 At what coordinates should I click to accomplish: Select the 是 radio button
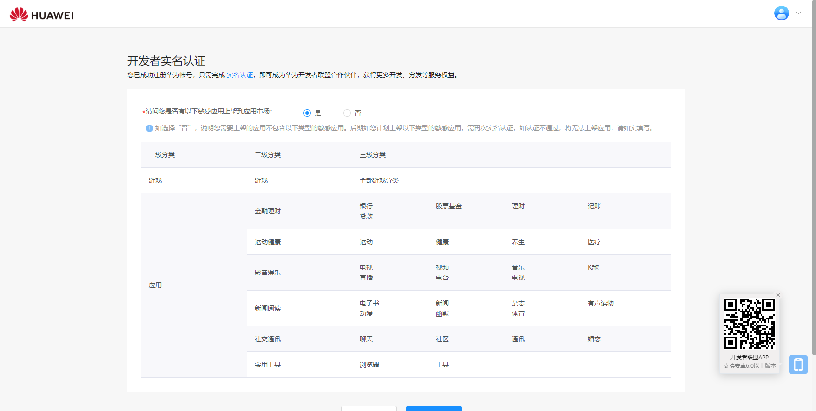(307, 113)
